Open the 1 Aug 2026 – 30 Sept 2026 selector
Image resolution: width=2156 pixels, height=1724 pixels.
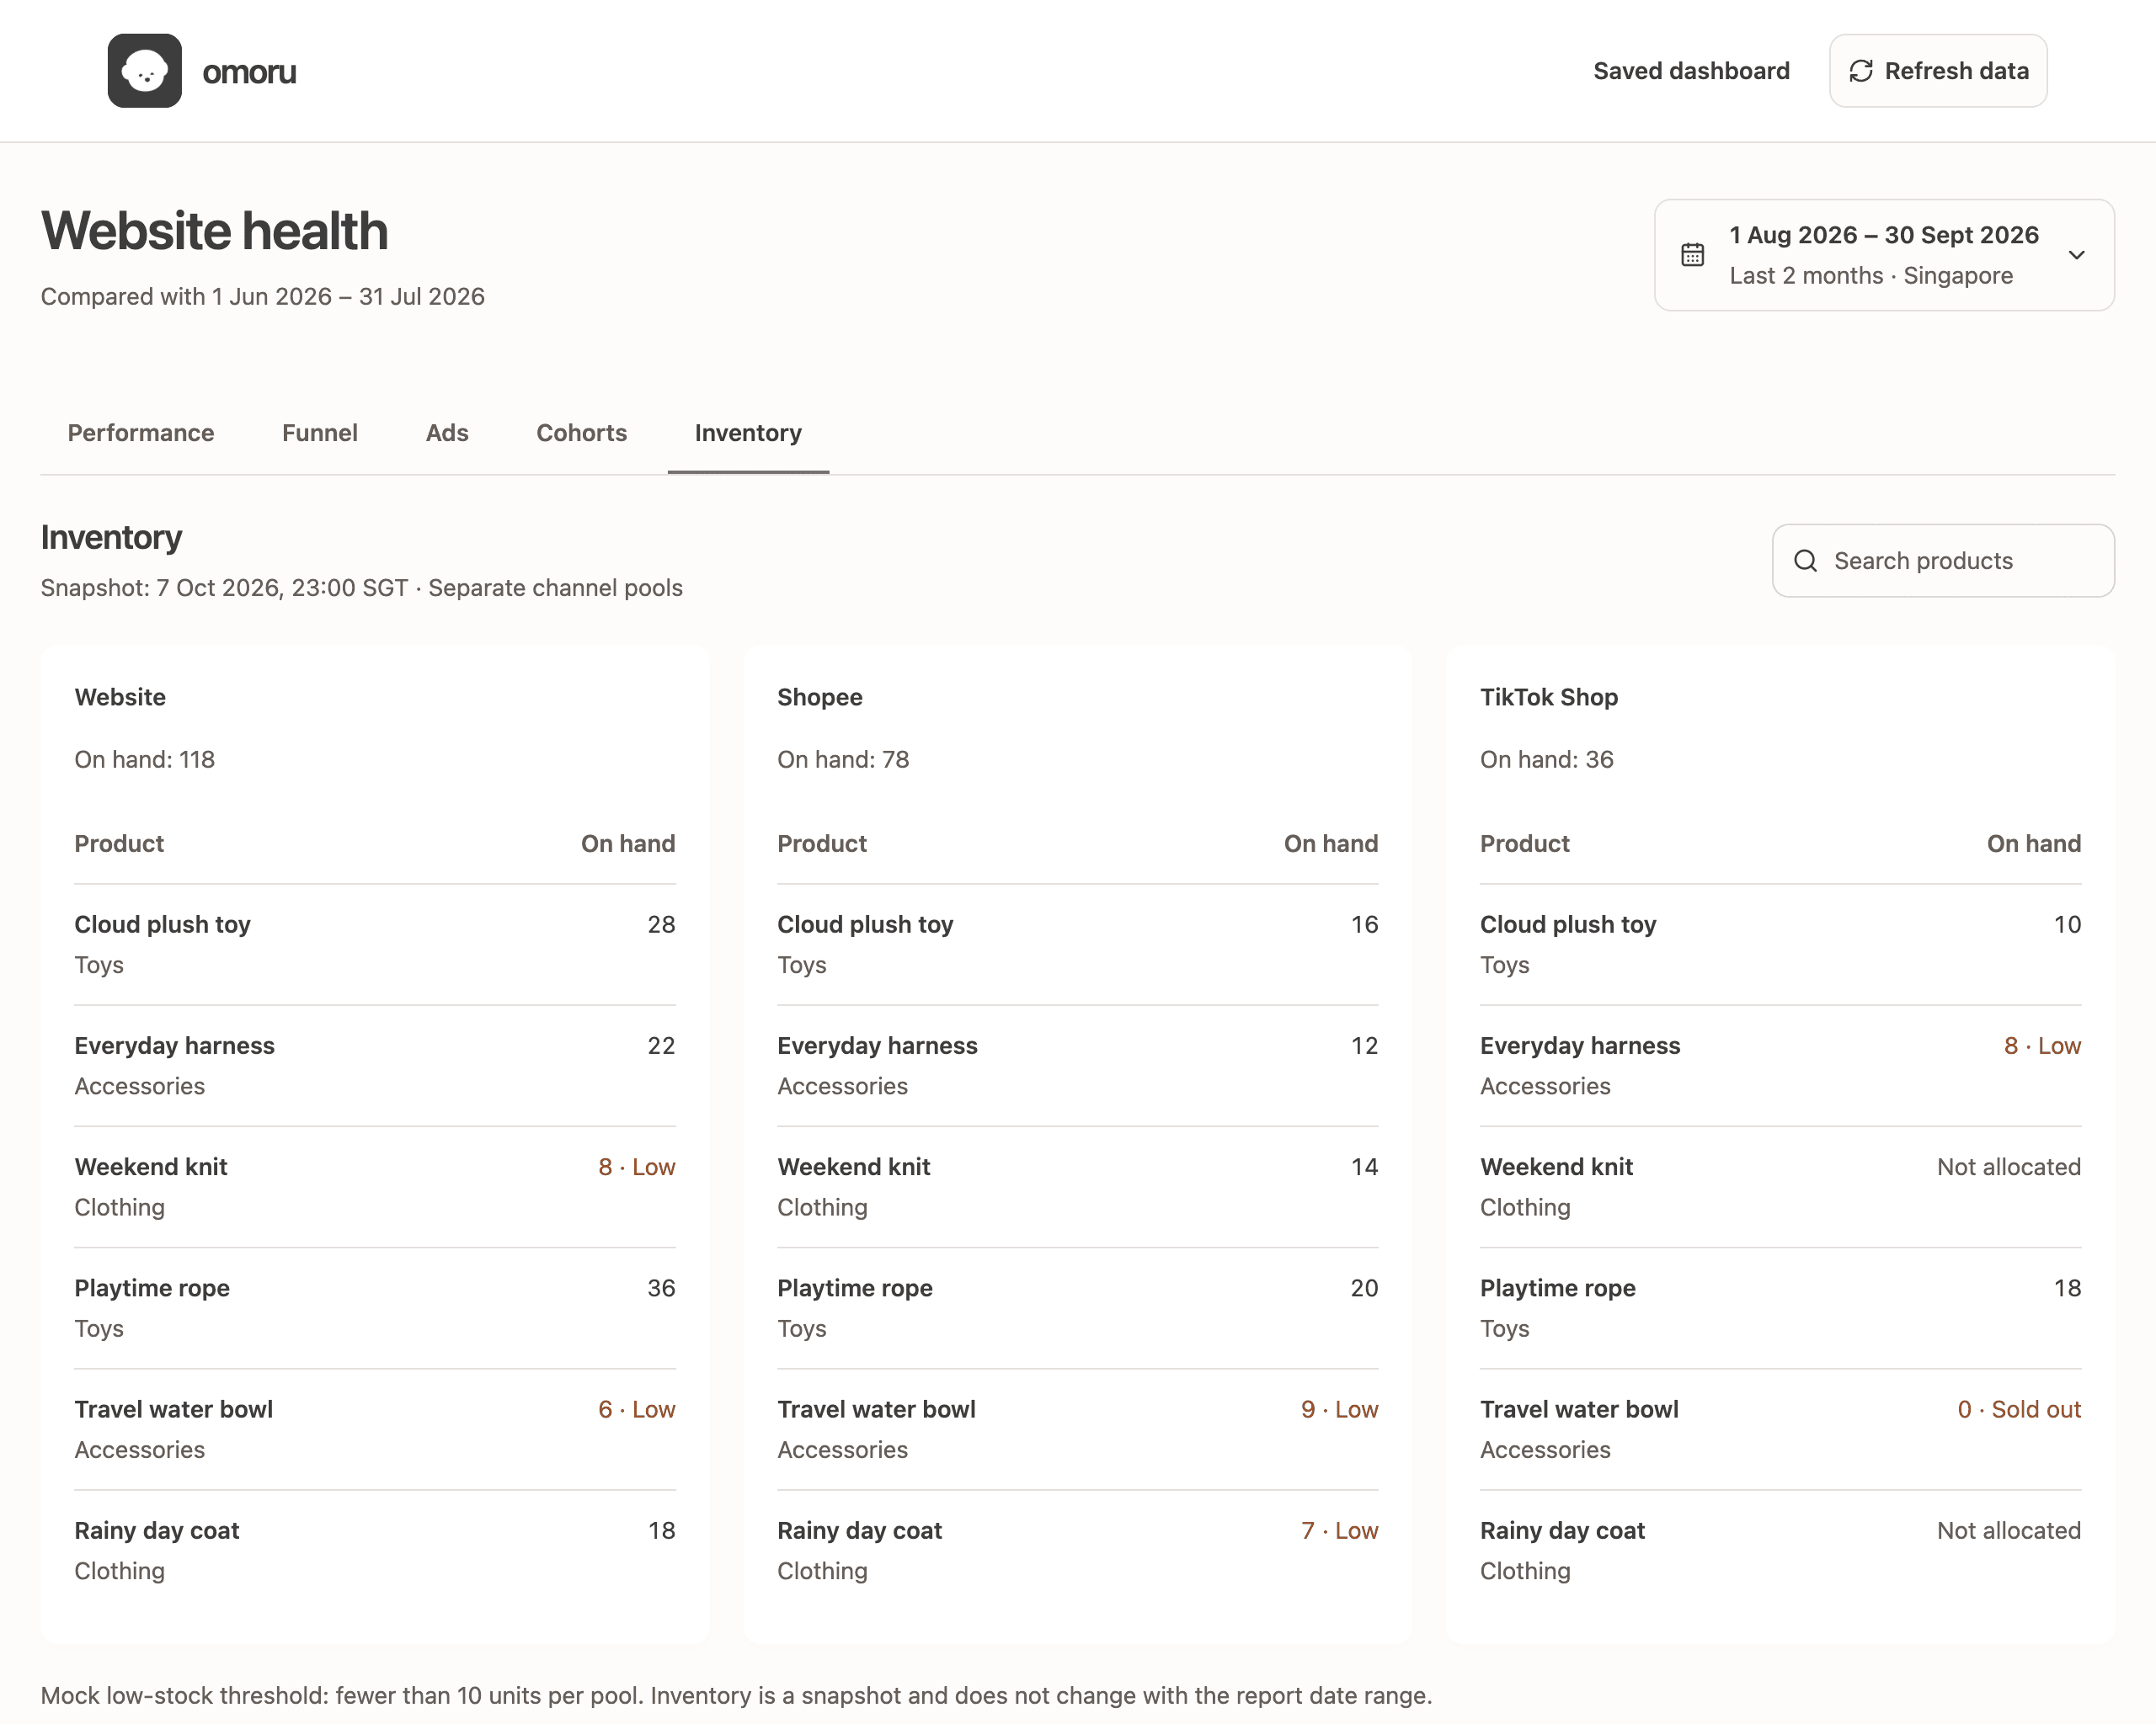click(1884, 255)
